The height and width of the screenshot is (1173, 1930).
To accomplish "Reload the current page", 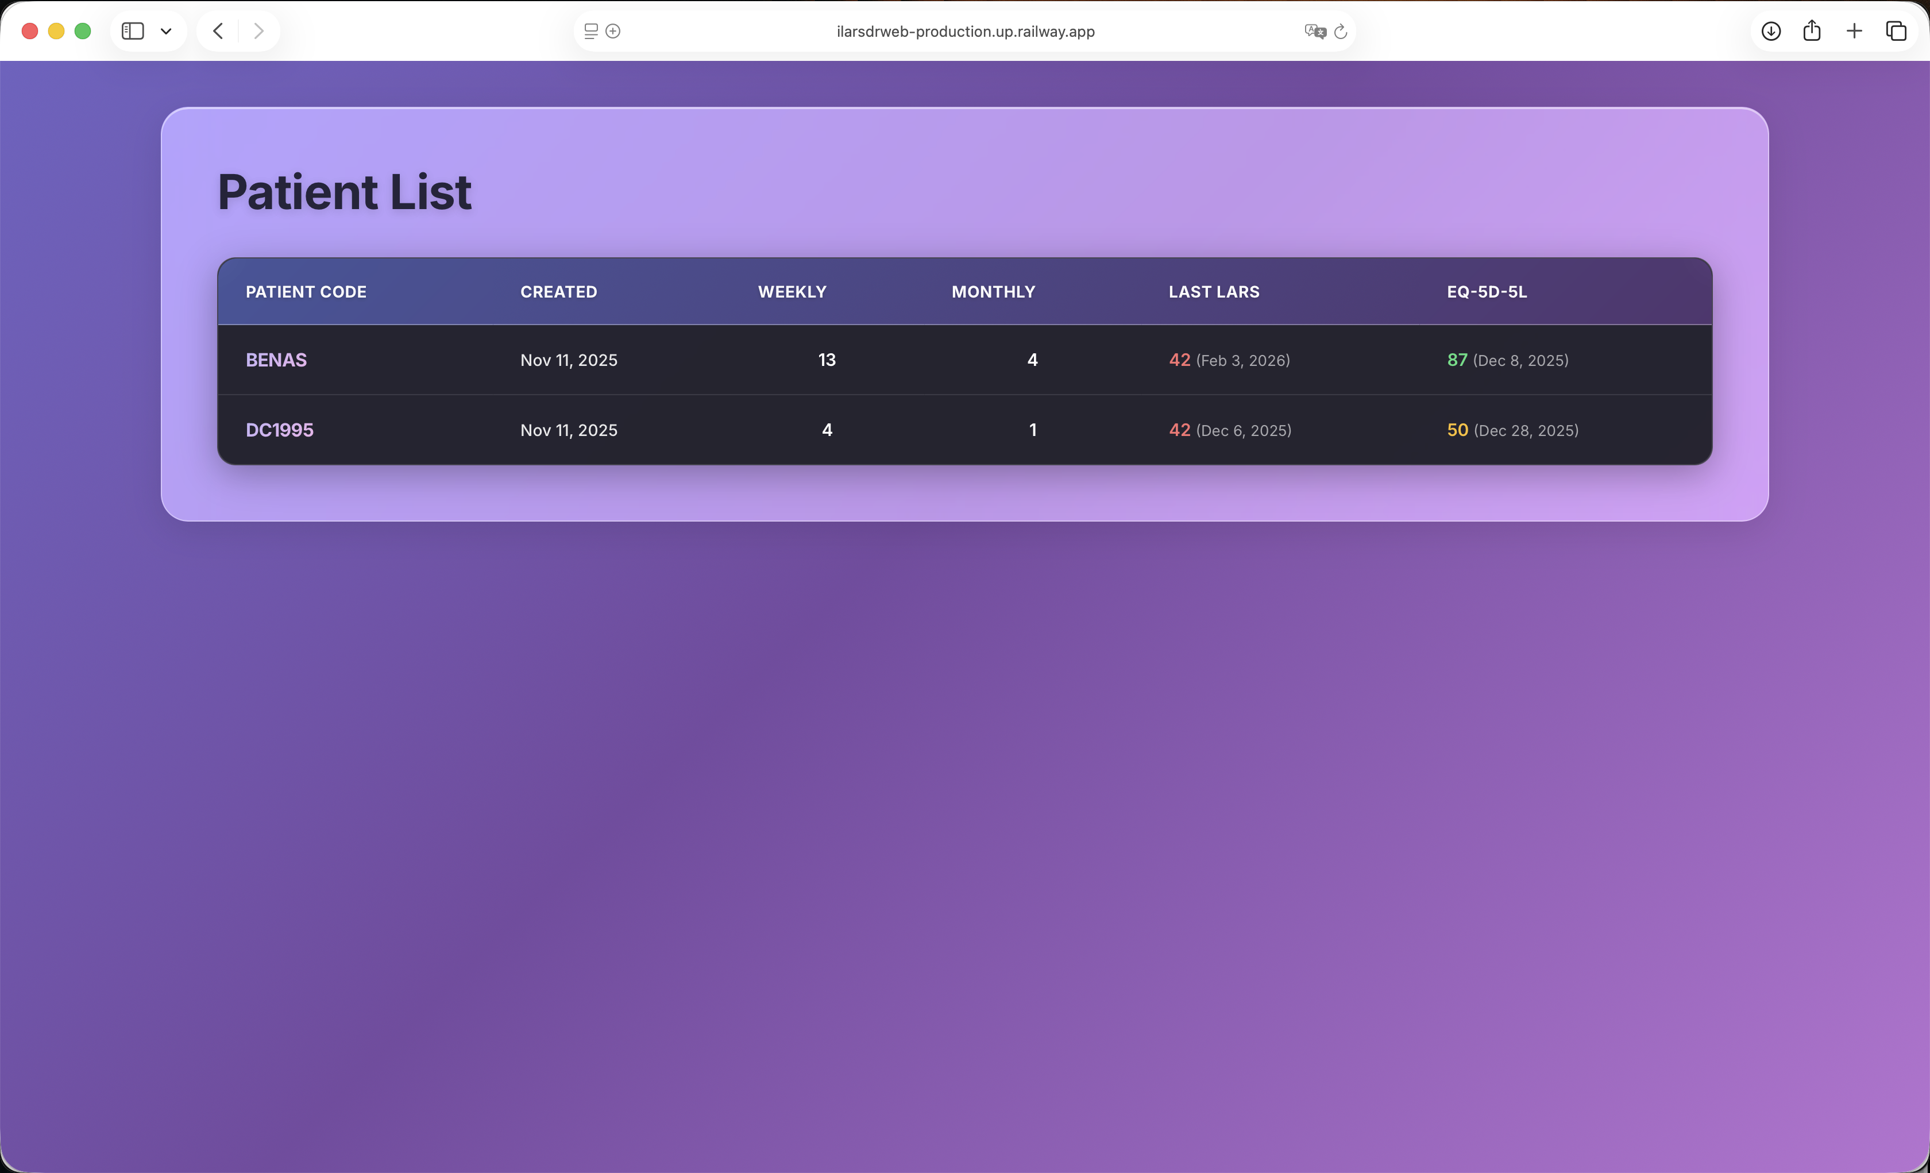I will click(x=1341, y=32).
